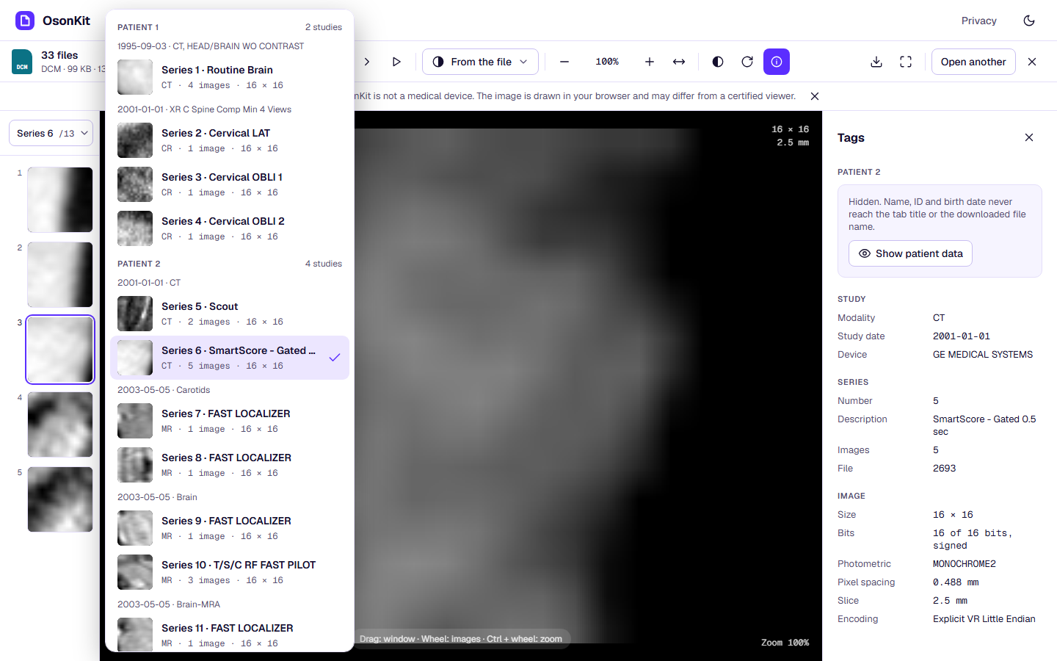Click the DCM file type icon
Image resolution: width=1057 pixels, height=661 pixels.
coord(22,62)
